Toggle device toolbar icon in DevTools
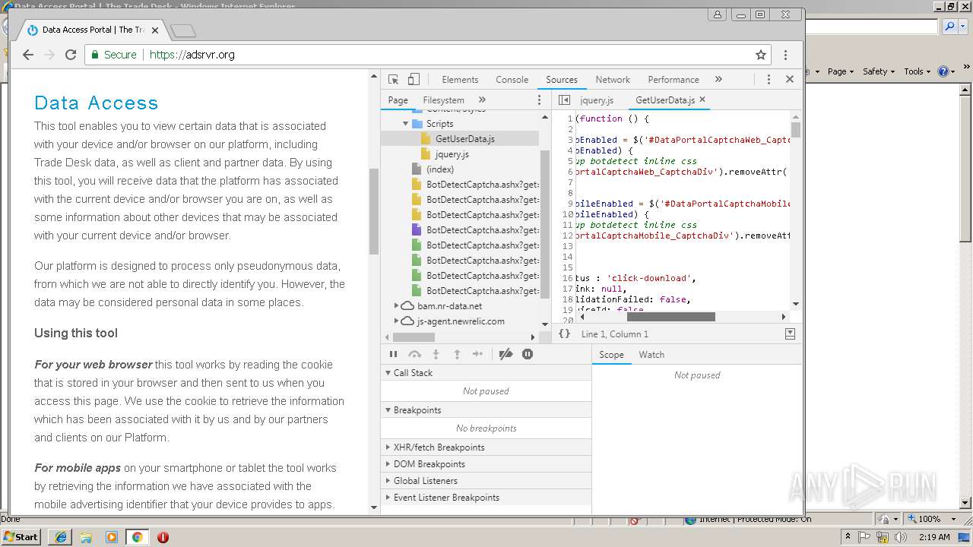 coord(414,79)
